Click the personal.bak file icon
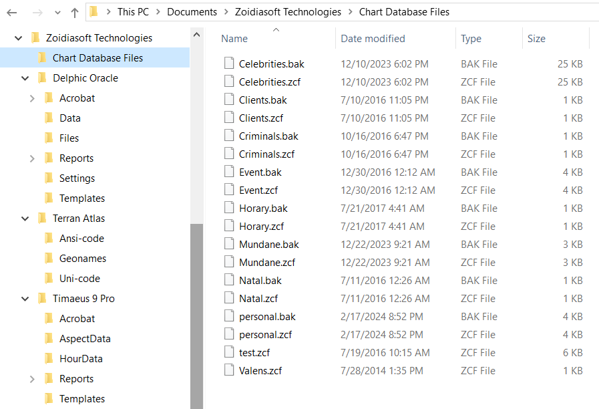This screenshot has width=599, height=409. pos(229,315)
